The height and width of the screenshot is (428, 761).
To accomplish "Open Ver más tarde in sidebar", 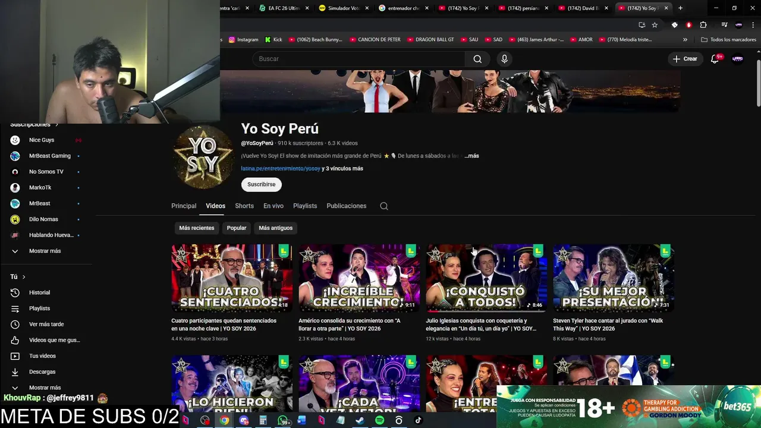I will (46, 324).
